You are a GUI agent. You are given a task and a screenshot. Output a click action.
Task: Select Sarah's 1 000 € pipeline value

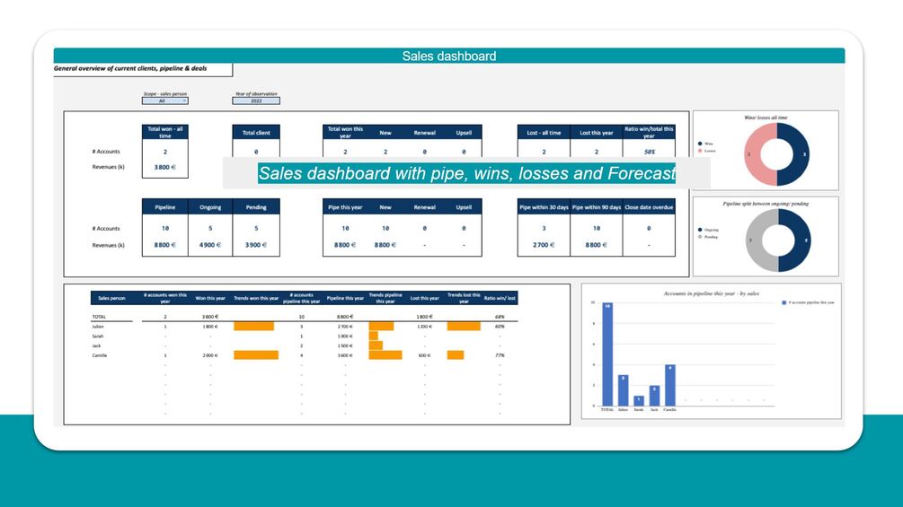tap(345, 337)
